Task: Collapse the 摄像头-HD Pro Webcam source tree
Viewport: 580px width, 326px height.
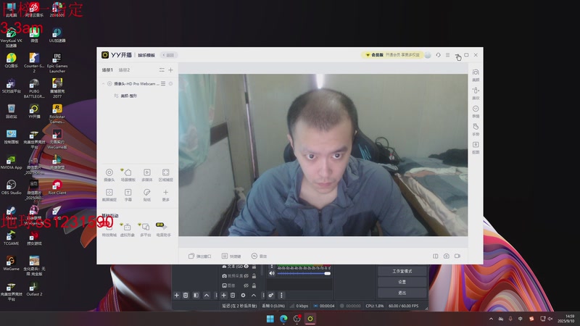Action: click(x=103, y=84)
